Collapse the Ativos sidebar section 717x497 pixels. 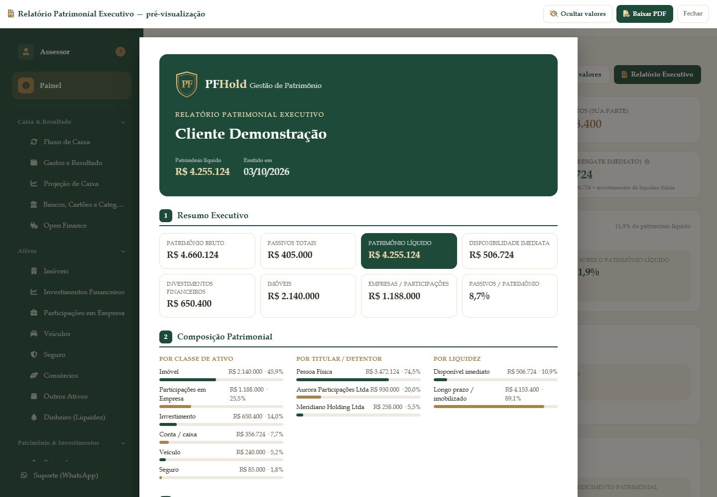coord(123,251)
